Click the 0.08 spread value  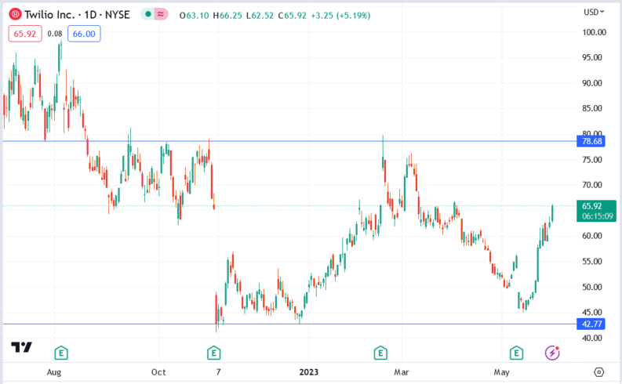pos(55,34)
